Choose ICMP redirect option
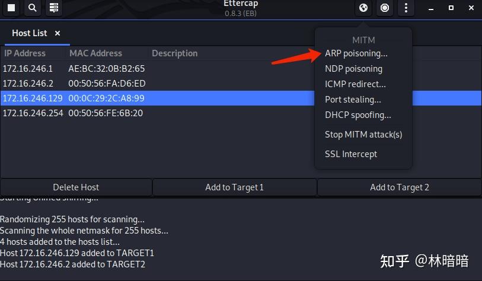 (355, 84)
